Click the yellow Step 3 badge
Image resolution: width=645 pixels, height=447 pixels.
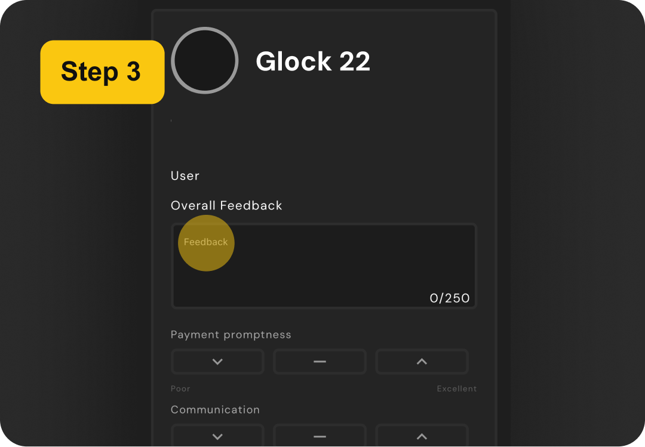(102, 72)
